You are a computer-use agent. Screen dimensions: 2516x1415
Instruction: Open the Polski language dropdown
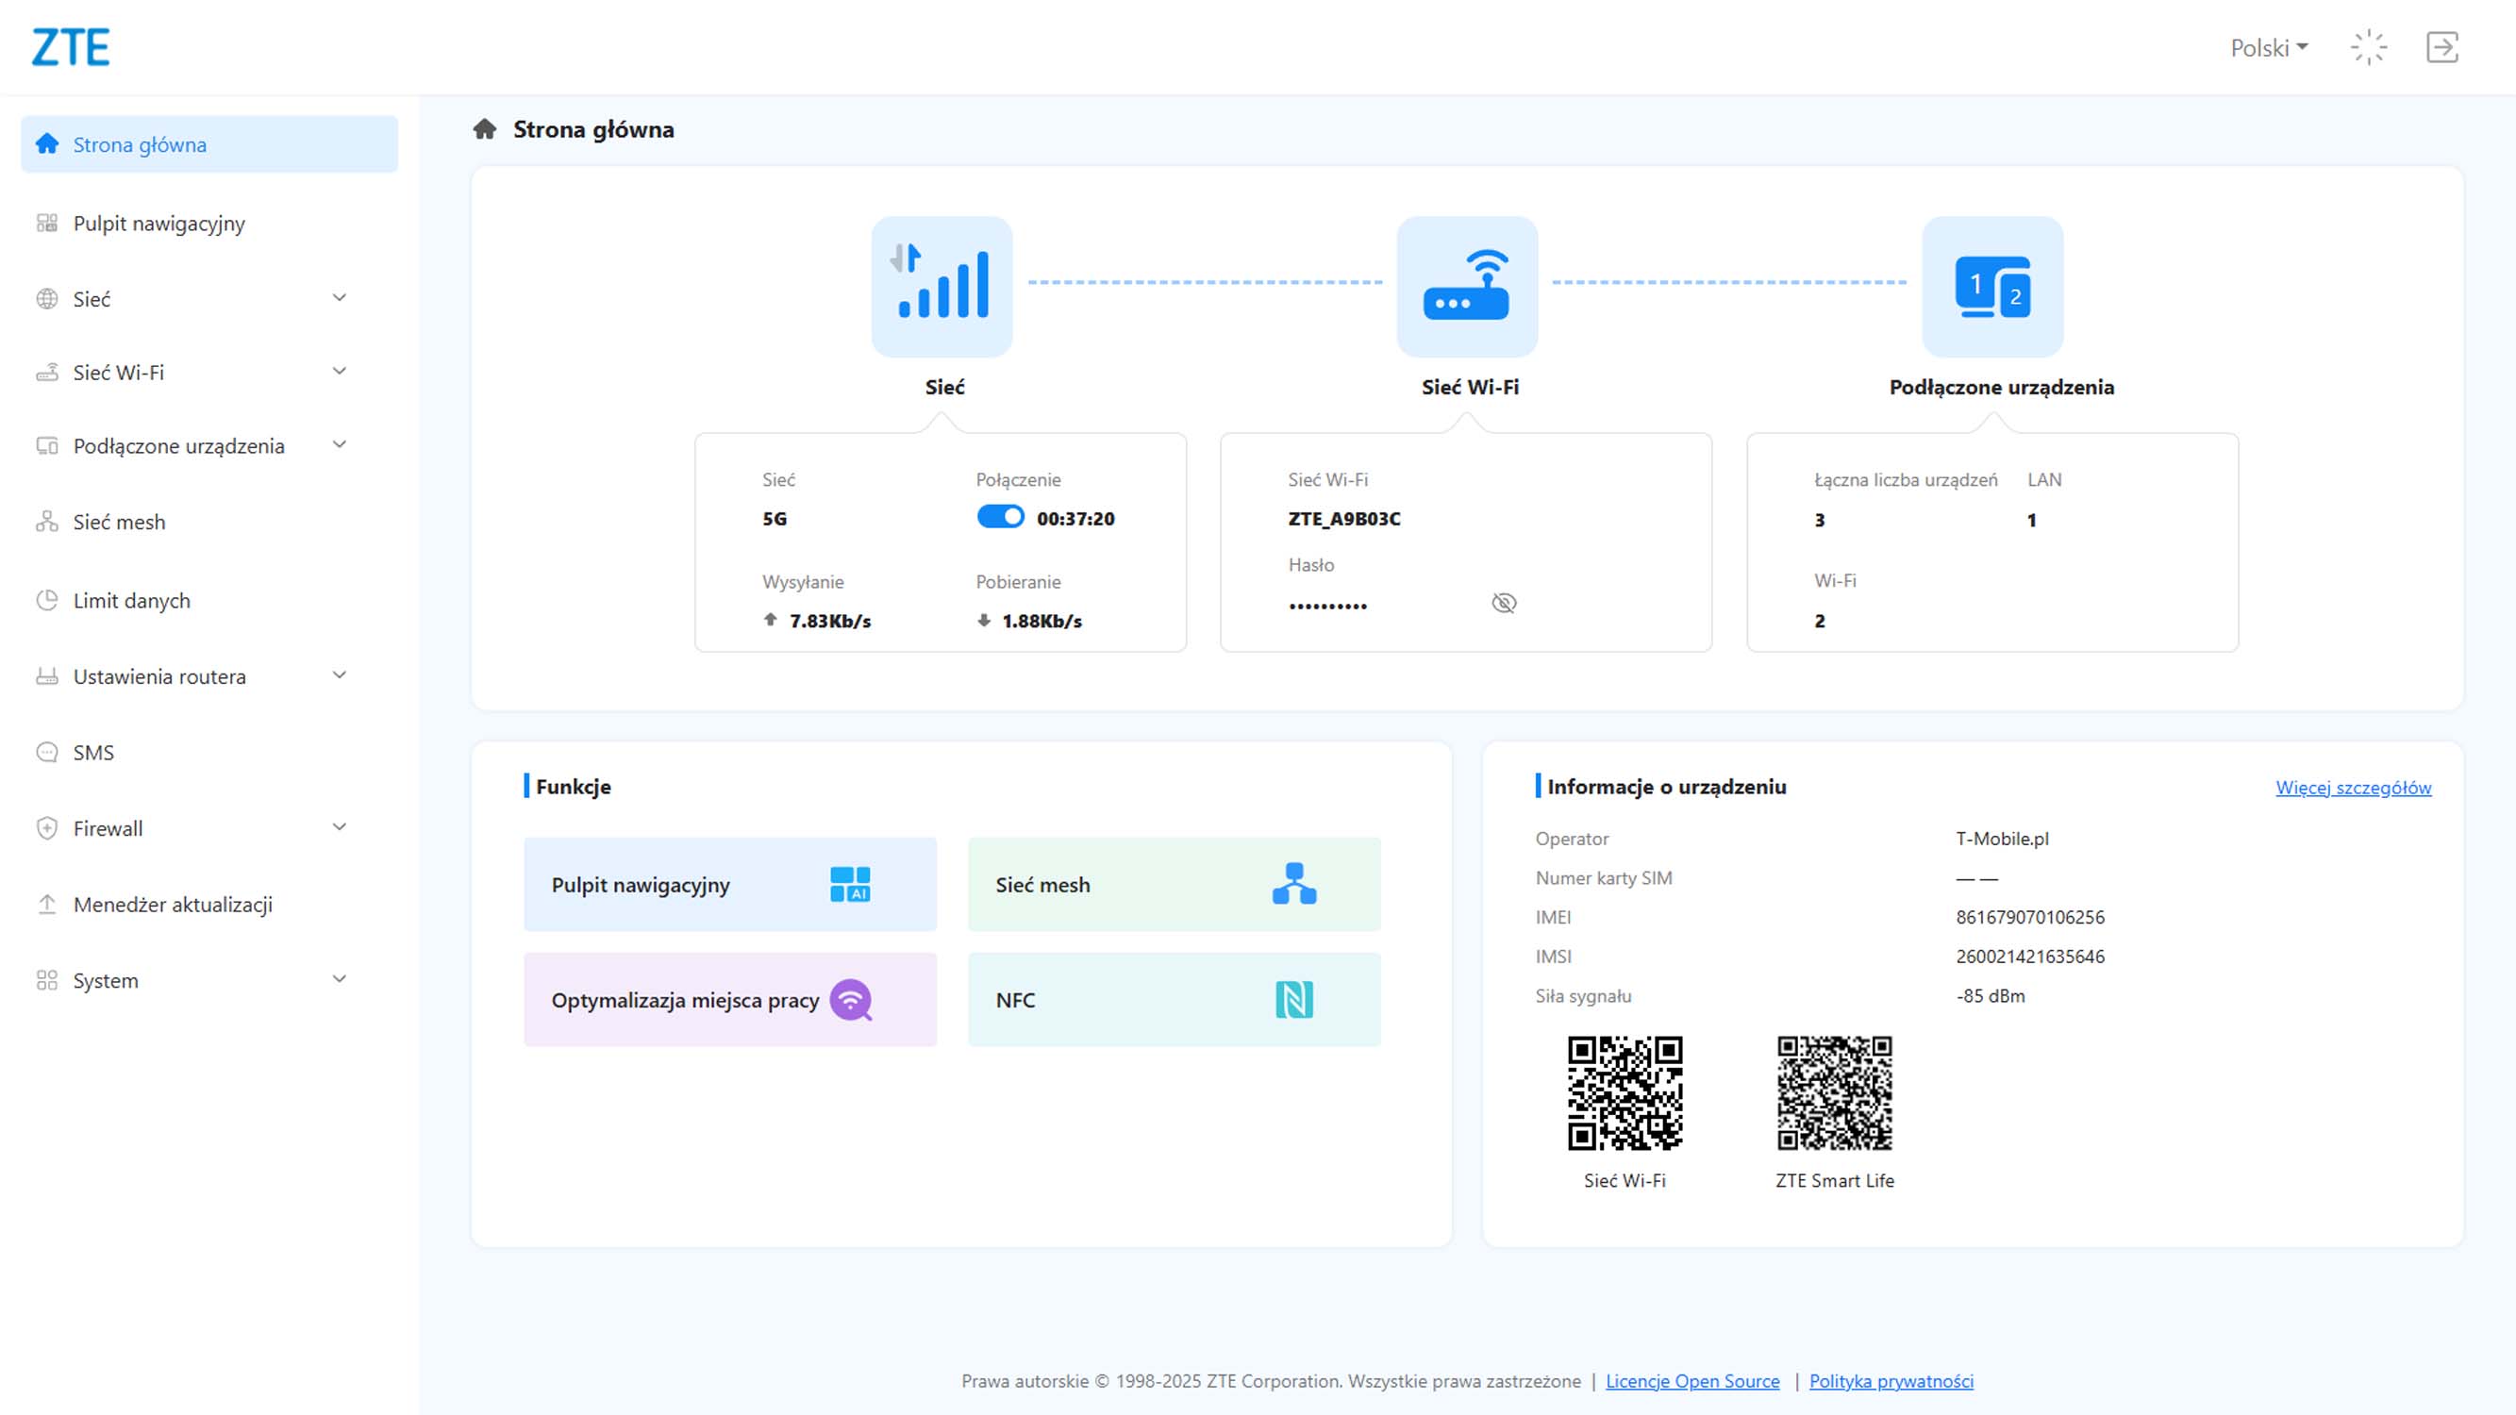2268,48
